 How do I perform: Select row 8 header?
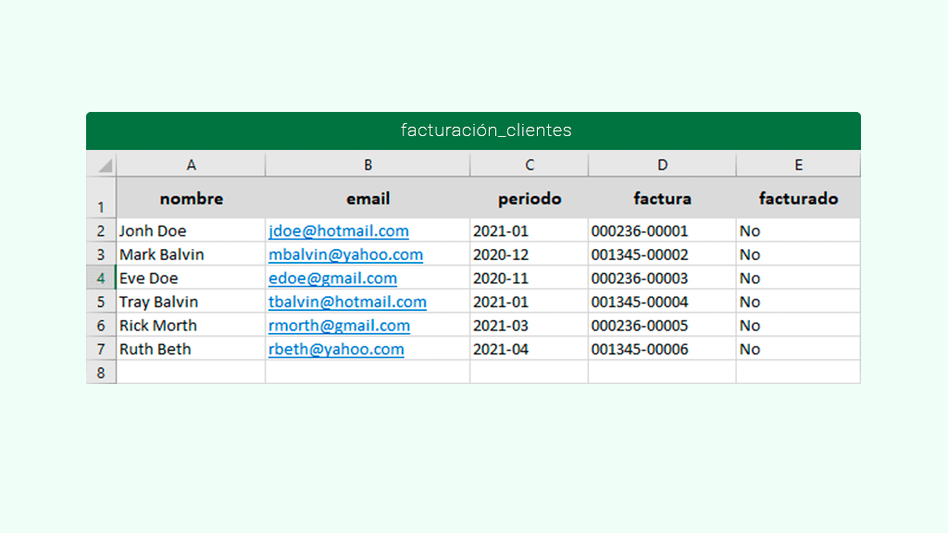click(101, 372)
